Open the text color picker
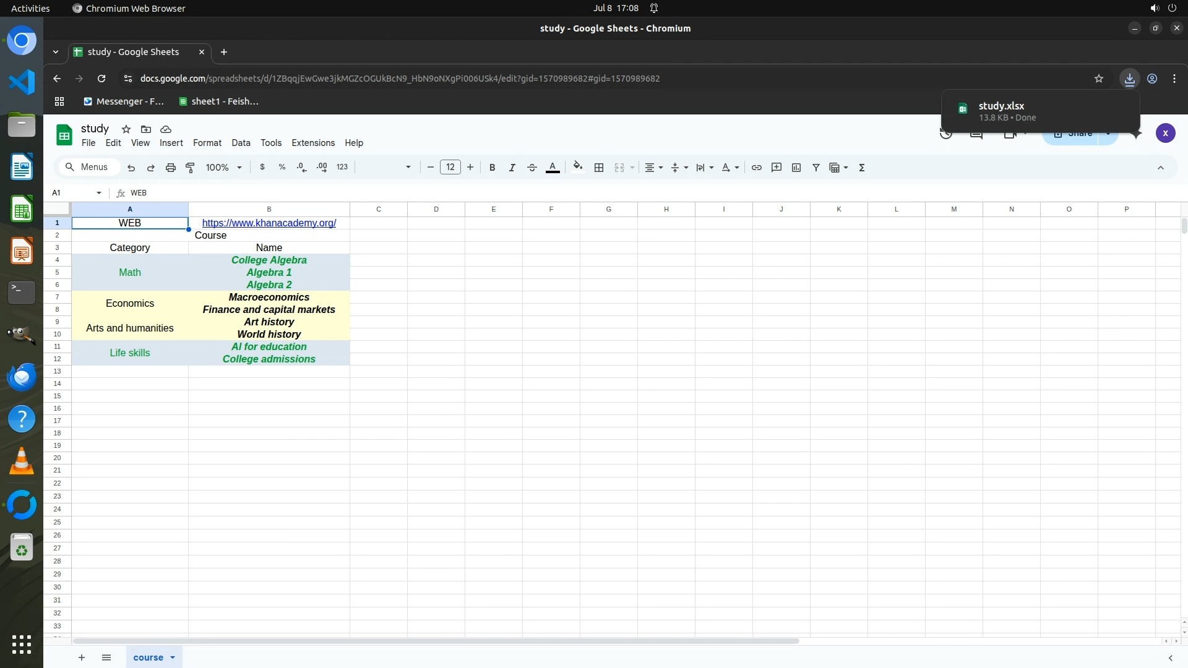This screenshot has height=668, width=1188. (553, 168)
